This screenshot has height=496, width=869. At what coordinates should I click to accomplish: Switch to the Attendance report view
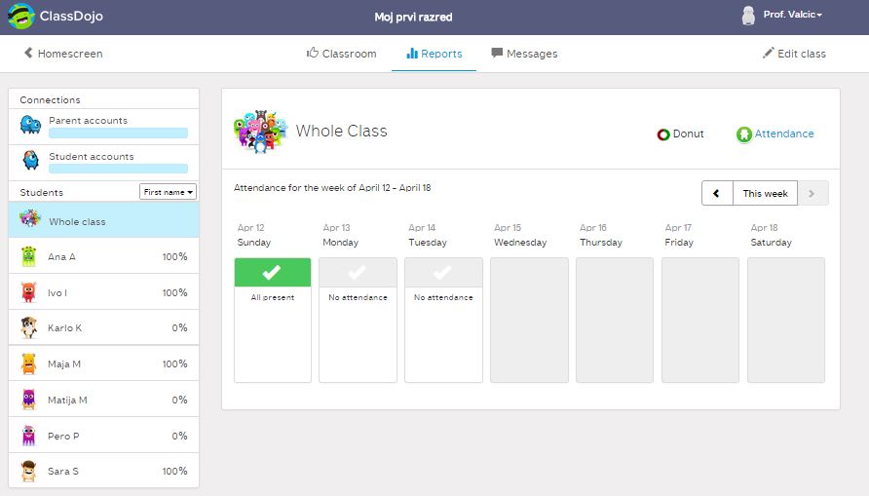pyautogui.click(x=775, y=134)
